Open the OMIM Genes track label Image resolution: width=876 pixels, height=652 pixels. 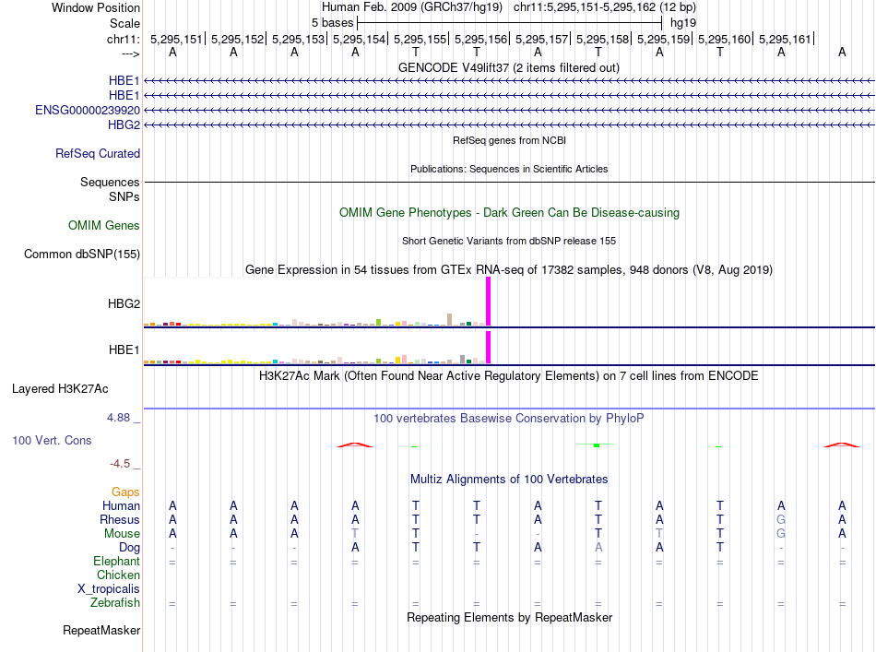tap(103, 225)
